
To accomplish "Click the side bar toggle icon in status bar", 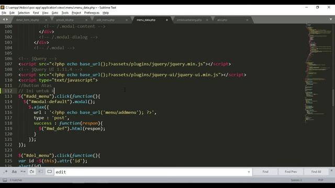I will coord(5,180).
